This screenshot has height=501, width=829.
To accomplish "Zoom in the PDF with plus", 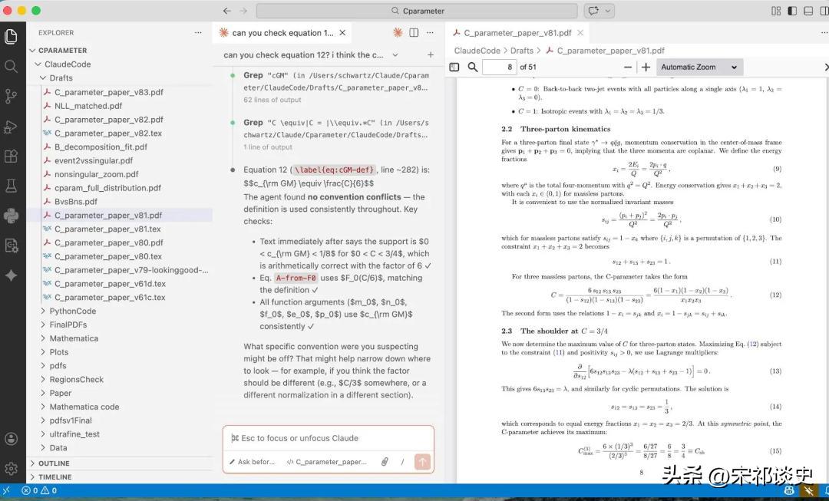I will pyautogui.click(x=646, y=67).
